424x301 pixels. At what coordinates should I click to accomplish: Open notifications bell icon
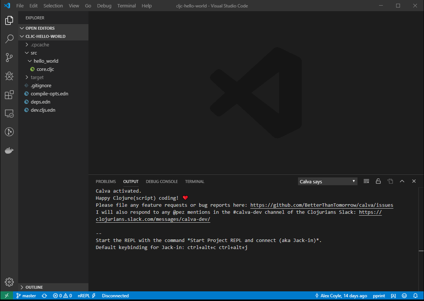point(415,295)
